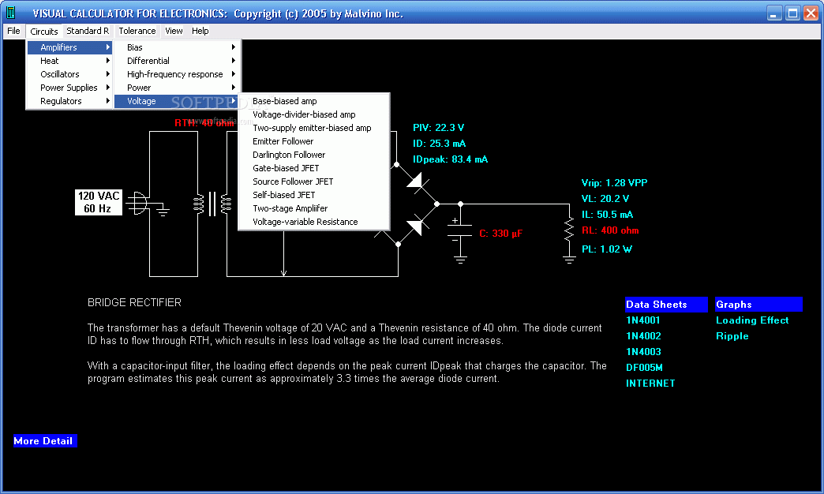Viewport: 824px width, 494px height.
Task: Click the BRIDGE RECTIFIER heading
Action: (x=134, y=303)
